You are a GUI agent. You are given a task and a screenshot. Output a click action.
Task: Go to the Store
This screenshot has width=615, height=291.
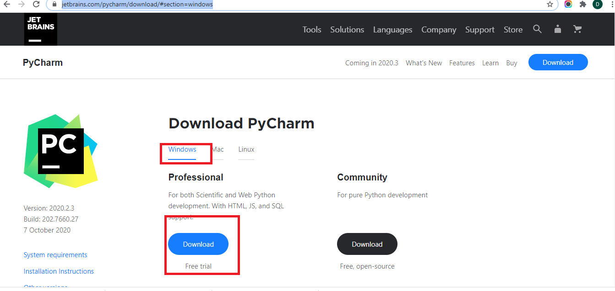513,30
